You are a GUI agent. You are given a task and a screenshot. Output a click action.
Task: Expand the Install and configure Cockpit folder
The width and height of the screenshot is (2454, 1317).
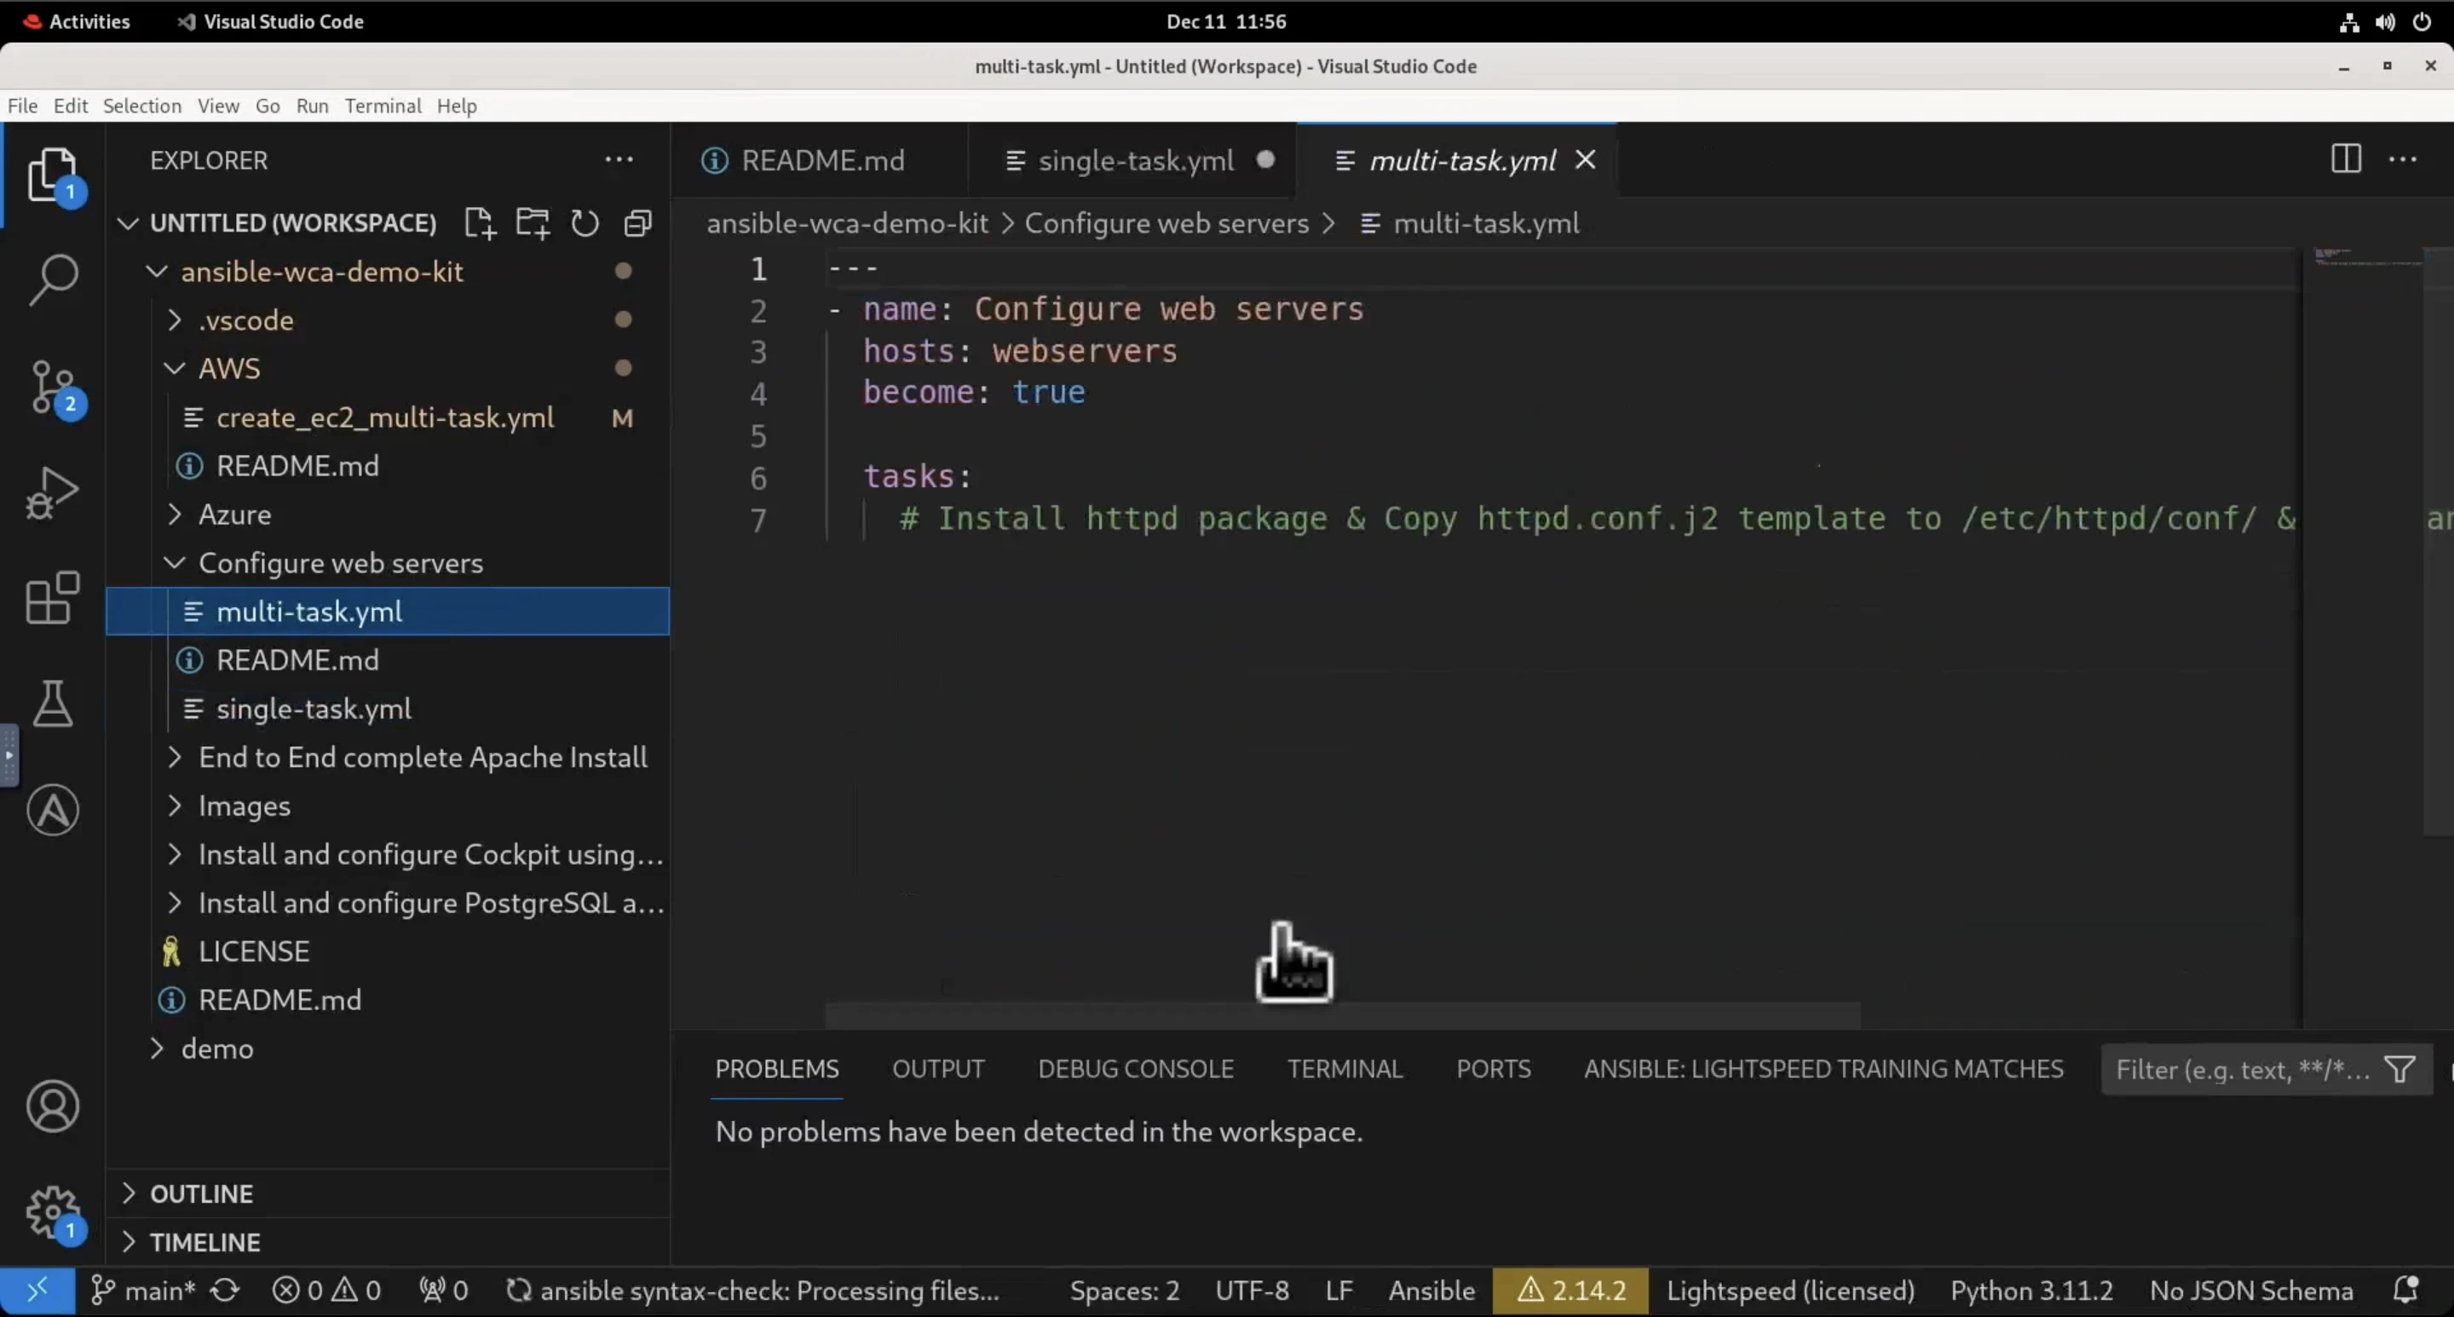click(x=175, y=855)
